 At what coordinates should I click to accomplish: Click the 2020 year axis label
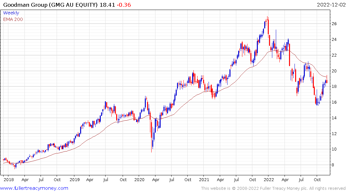coord(139,179)
